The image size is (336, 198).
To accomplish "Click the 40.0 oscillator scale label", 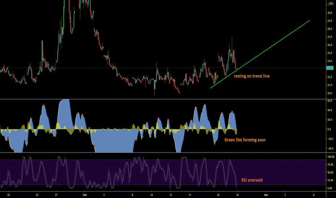I will pyautogui.click(x=330, y=110).
